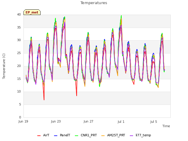Viewport: 188px width, 141px height.
Task: Click the Jul 1 axis tick label
Action: (121, 122)
